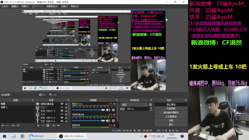Enable 工作室模式 button
Screen dimensions: 249x140
[x=171, y=116]
